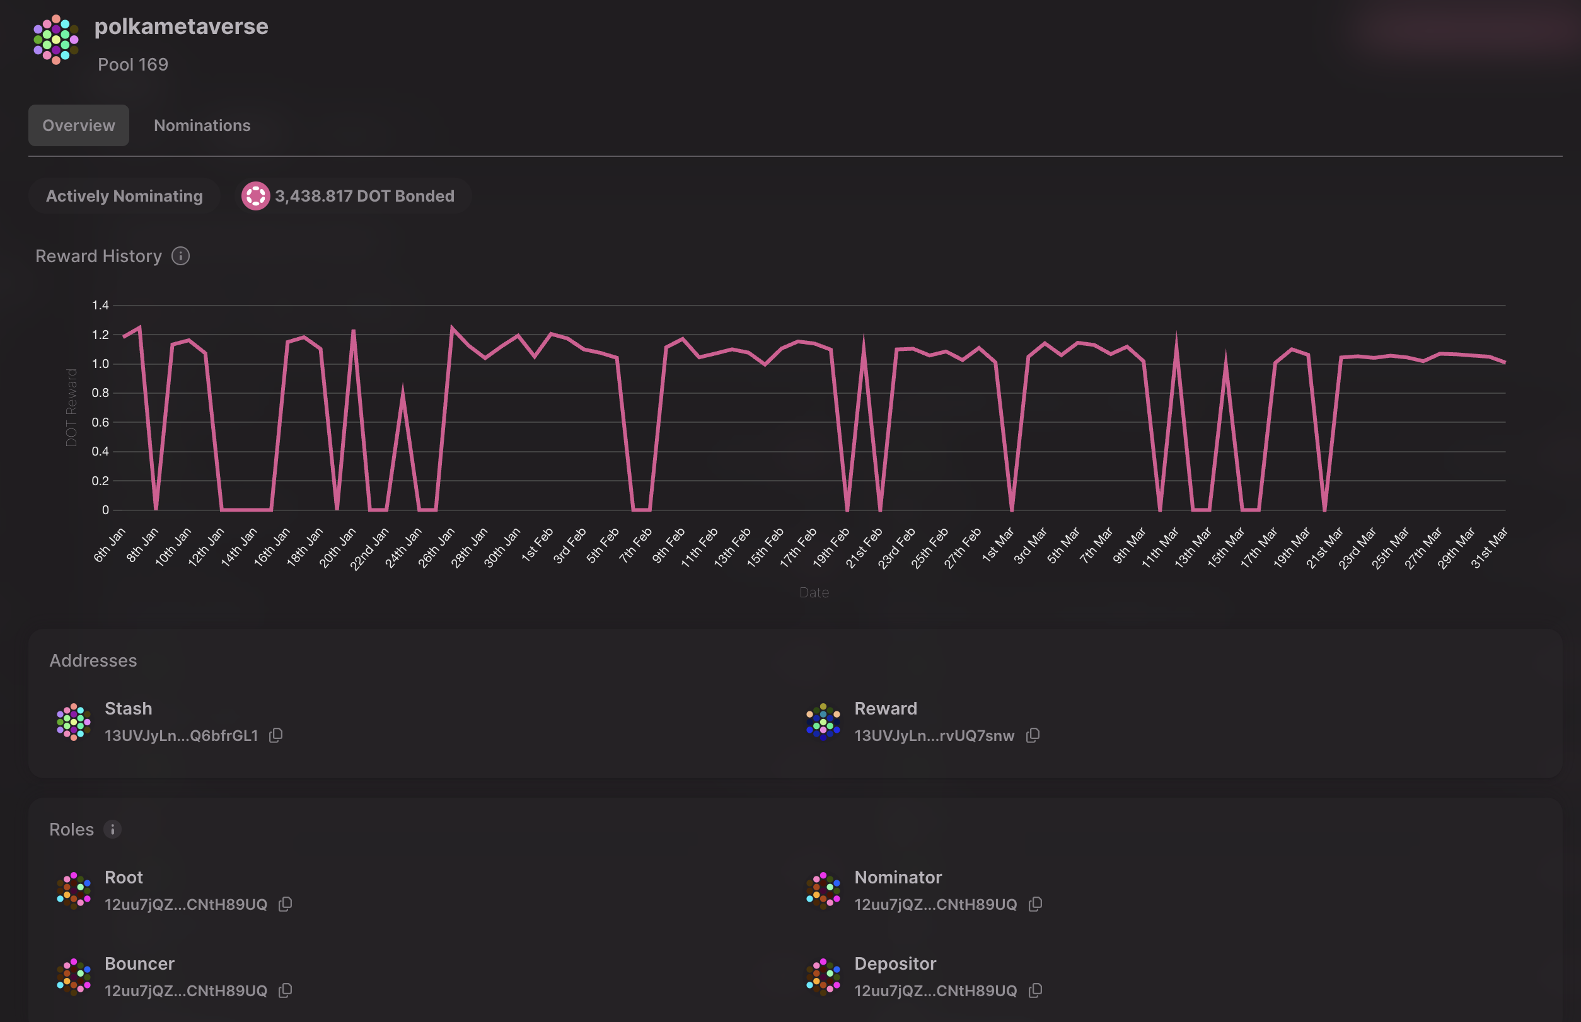Click the 3,438.817 DOT Bonded label
Screen dimensions: 1581x1022
point(364,196)
